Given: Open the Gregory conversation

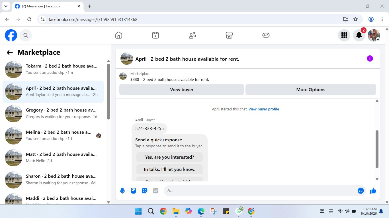Looking at the screenshot, I should point(53,114).
